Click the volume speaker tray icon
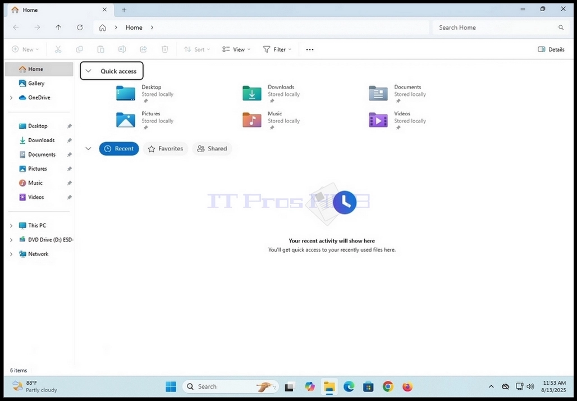Screen dimensions: 577x401 click(530, 386)
